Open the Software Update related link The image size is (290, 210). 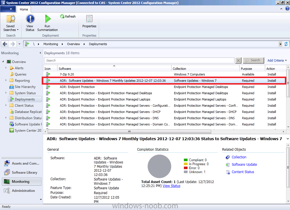pos(244,165)
